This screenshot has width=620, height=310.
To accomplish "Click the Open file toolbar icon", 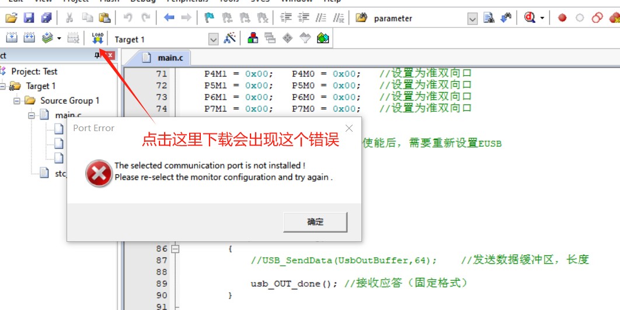I will [11, 17].
